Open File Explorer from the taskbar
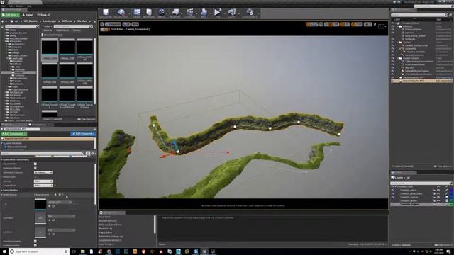This screenshot has width=454, height=255. coord(82,251)
